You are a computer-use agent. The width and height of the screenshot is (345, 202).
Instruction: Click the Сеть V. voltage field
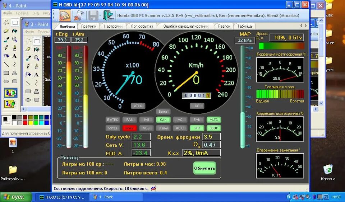tap(141, 145)
